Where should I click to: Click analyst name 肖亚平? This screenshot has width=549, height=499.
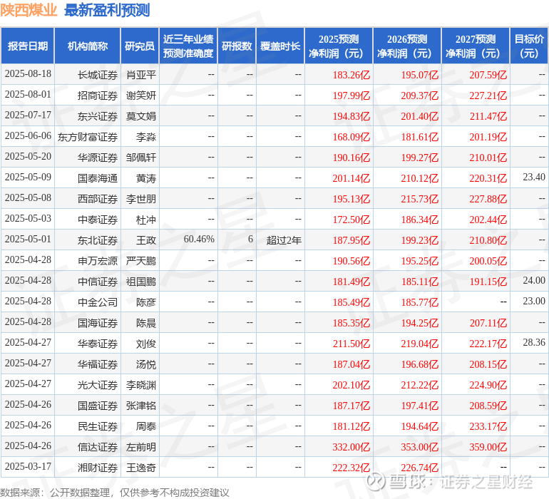pos(141,75)
